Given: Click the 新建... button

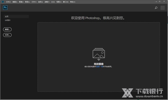Looking at the screenshot, I should [7, 29].
